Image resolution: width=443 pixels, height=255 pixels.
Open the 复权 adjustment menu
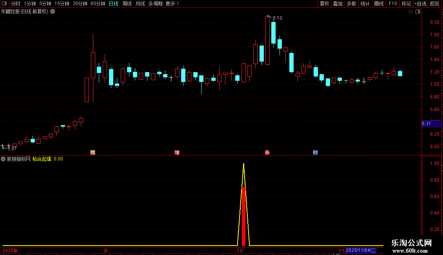pos(324,4)
